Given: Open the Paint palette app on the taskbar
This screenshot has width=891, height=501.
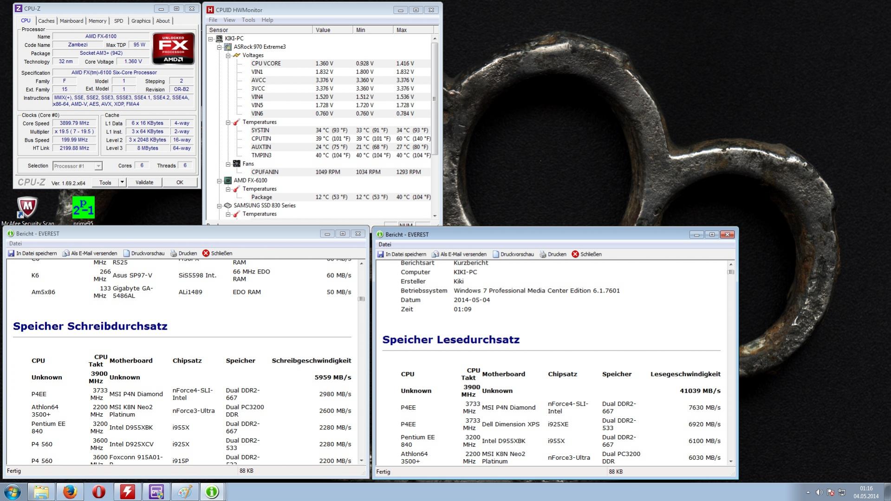Looking at the screenshot, I should click(185, 492).
